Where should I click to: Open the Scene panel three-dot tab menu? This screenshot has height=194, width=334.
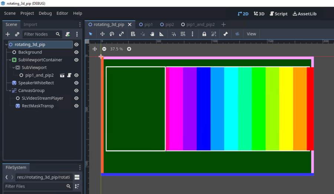[80, 25]
